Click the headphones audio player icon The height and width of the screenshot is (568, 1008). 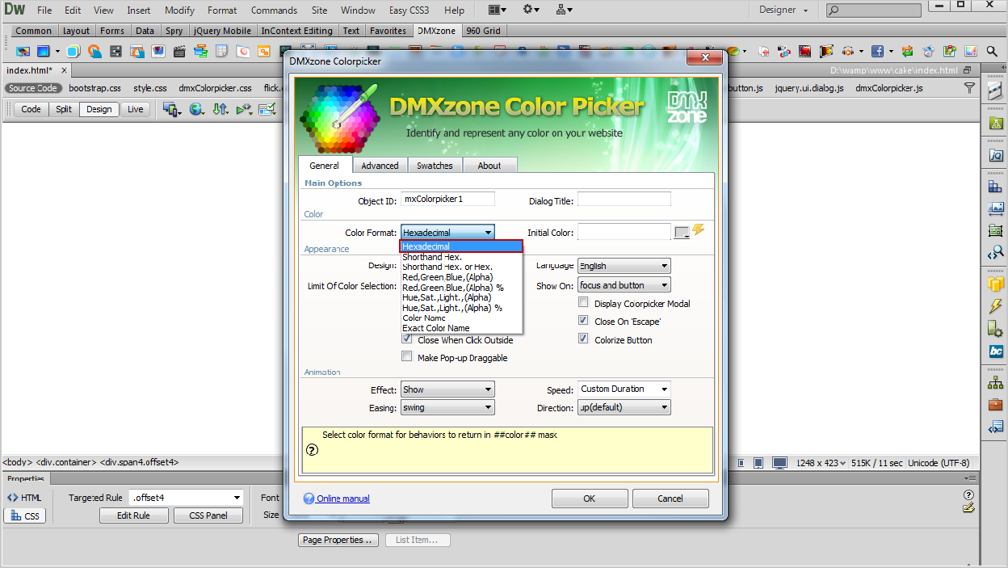pos(848,51)
